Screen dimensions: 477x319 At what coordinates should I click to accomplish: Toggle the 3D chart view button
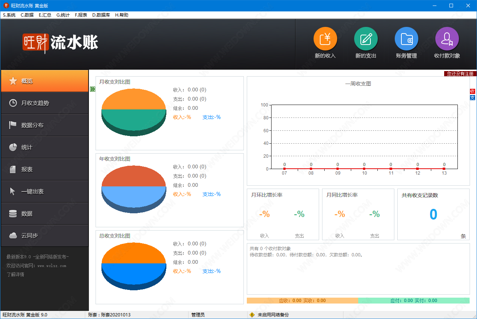(92, 89)
